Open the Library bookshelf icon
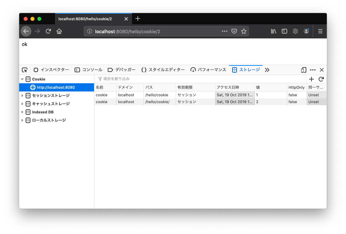This screenshot has height=234, width=346. pos(274,31)
